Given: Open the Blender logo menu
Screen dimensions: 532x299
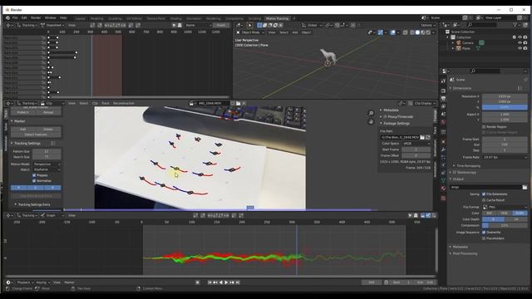Looking at the screenshot, I should [7, 17].
